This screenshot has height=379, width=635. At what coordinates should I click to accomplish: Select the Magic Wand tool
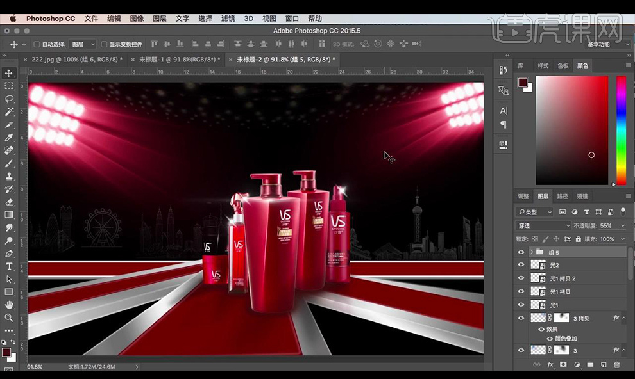pyautogui.click(x=9, y=111)
